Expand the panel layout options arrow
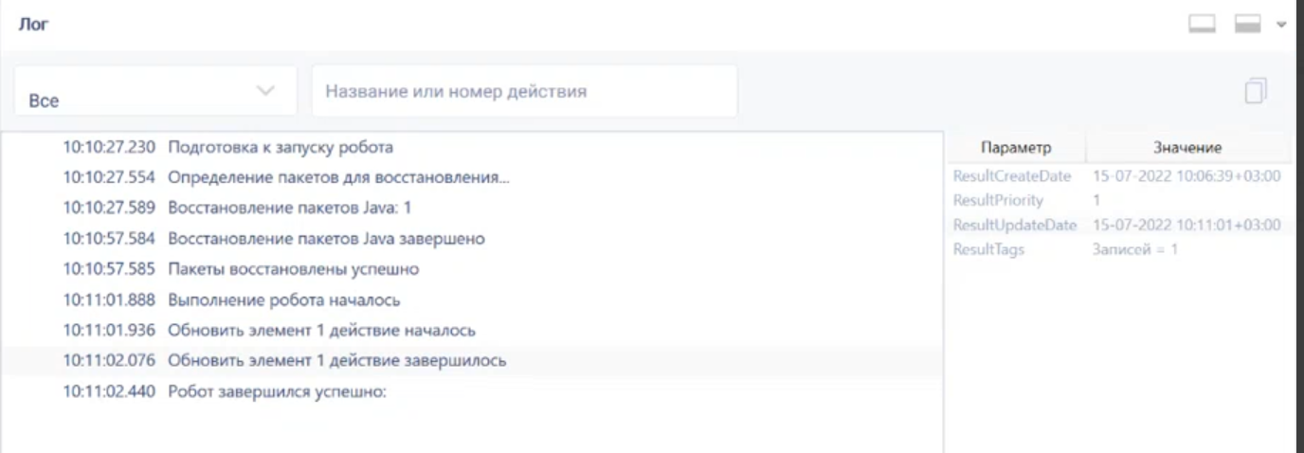This screenshot has width=1304, height=453. [x=1282, y=24]
